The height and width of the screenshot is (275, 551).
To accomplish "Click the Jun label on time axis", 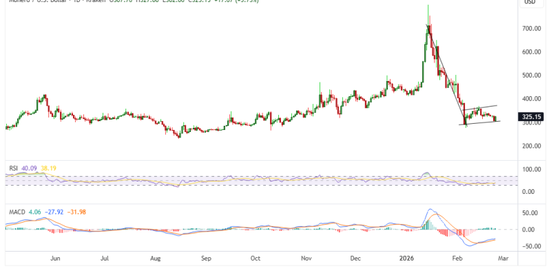I will (x=56, y=260).
